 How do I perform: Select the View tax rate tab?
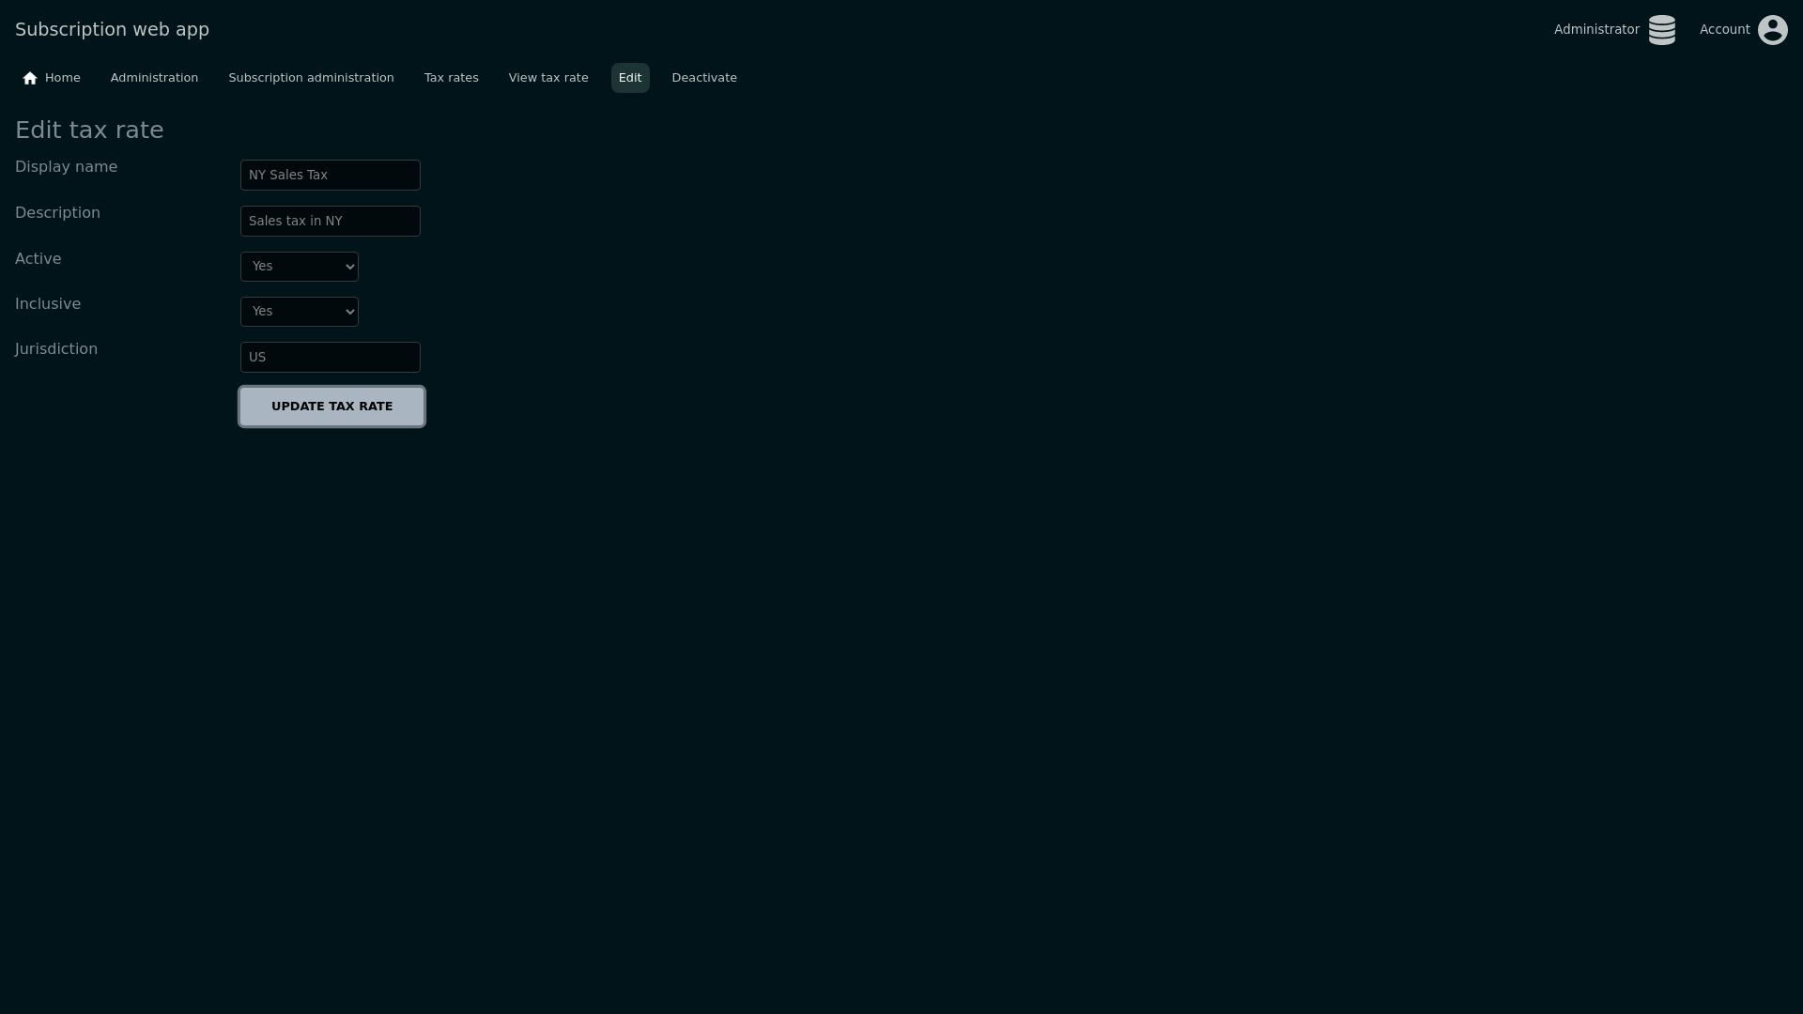click(x=548, y=78)
